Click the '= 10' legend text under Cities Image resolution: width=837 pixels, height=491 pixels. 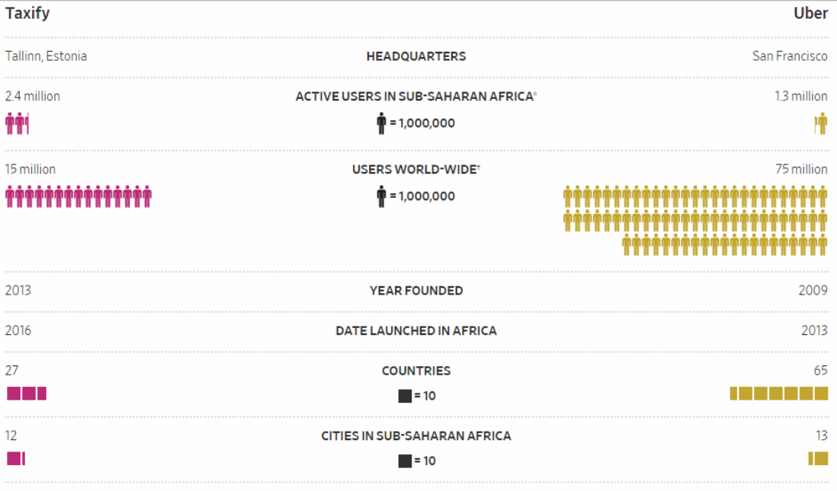point(425,461)
